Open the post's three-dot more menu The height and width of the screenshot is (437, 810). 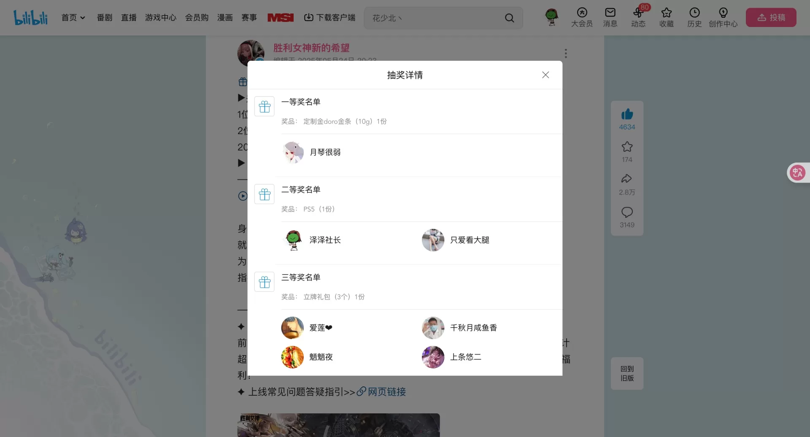(x=566, y=53)
